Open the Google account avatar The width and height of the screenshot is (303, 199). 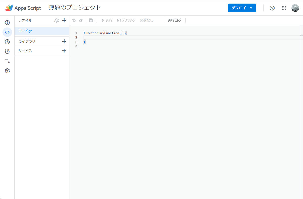pyautogui.click(x=295, y=8)
